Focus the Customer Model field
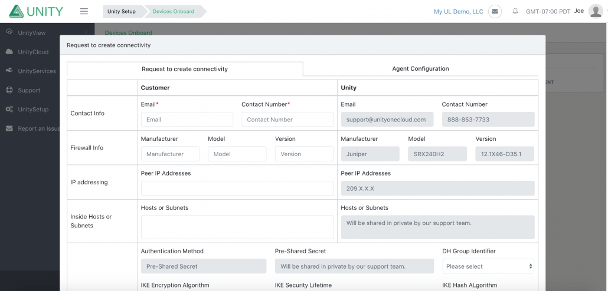Viewport: 608px width, 291px height. click(237, 154)
